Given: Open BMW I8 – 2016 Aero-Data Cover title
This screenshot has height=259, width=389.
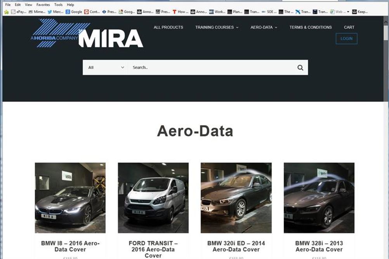Looking at the screenshot, I should pos(70,246).
